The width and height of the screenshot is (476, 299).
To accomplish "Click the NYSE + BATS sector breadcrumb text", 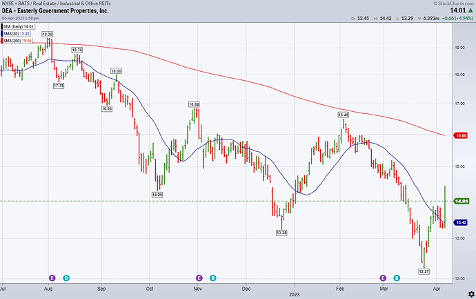I will [x=56, y=3].
